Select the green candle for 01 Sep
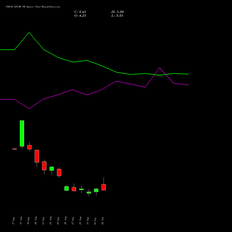This screenshot has width=232, height=232. [96, 190]
